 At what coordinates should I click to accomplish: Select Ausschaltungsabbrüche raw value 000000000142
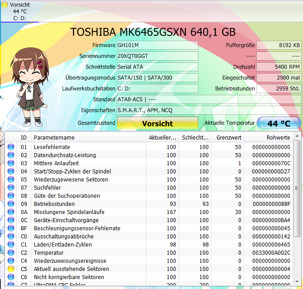(271, 237)
